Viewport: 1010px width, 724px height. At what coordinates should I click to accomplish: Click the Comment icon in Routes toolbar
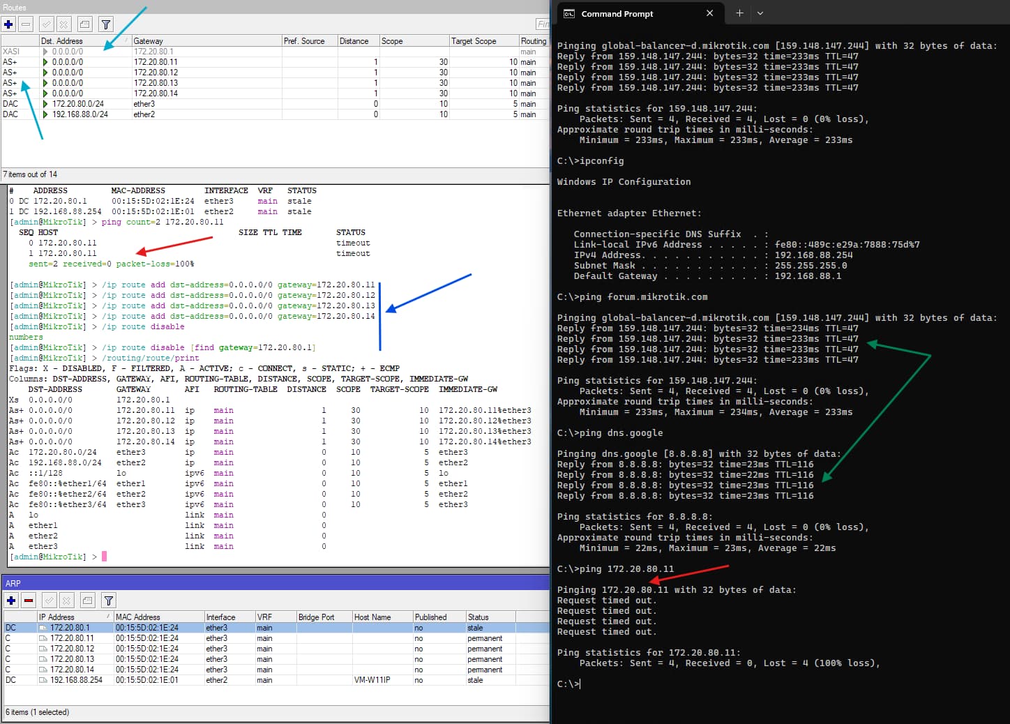point(84,24)
